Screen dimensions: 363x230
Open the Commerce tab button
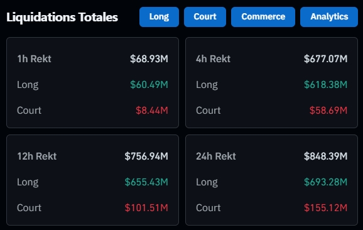[x=263, y=17]
